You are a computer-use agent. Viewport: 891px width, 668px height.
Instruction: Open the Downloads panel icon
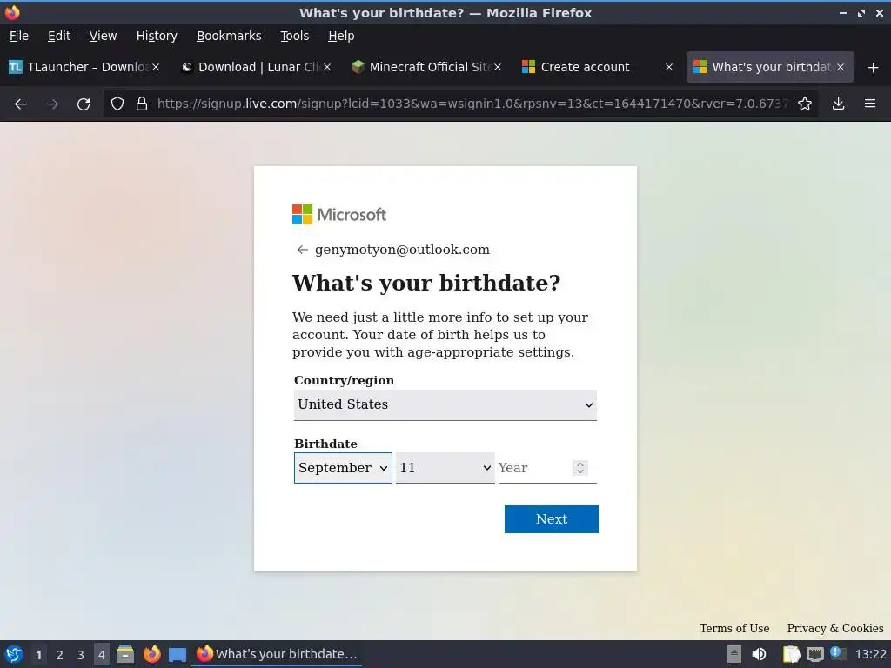point(838,104)
